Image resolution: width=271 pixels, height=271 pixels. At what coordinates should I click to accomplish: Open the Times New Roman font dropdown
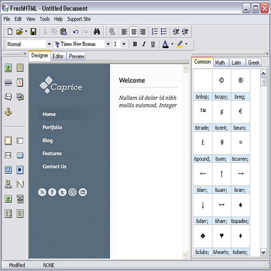click(x=108, y=44)
